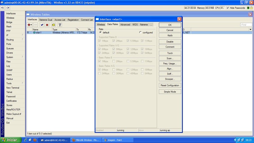254x143 pixels.
Task: Switch to the Wireless tab in dialog
Action: pyautogui.click(x=101, y=25)
